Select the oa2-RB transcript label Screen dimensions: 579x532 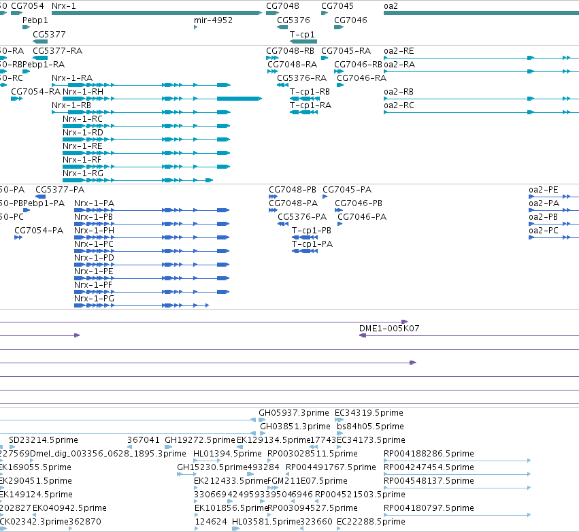click(399, 92)
